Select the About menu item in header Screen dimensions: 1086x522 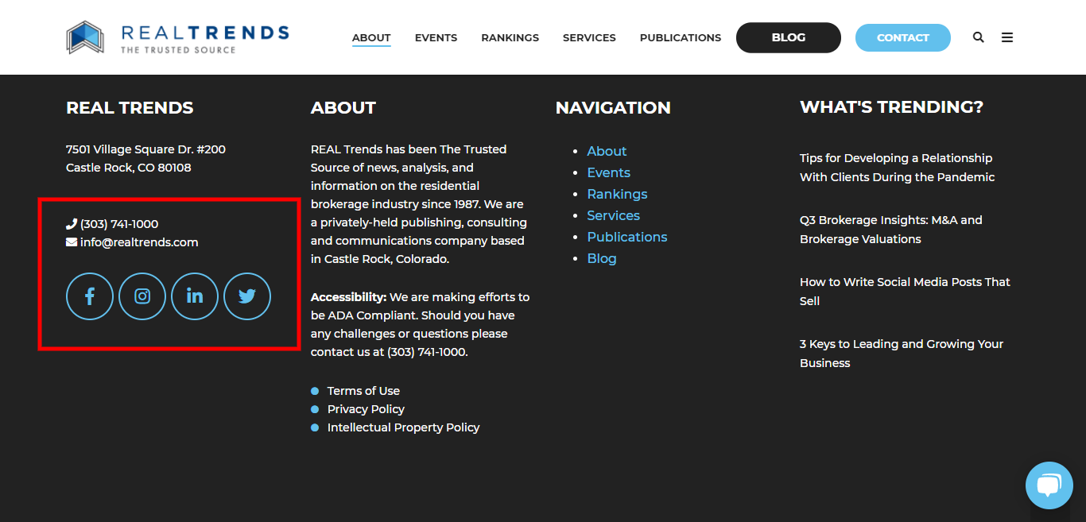point(371,37)
